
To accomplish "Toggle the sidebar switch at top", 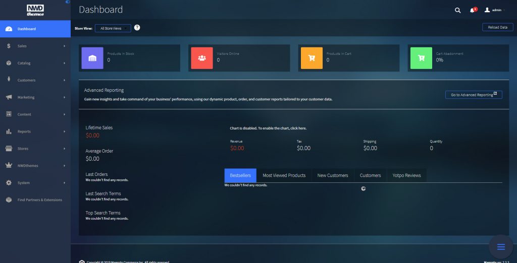I will (x=68, y=2).
